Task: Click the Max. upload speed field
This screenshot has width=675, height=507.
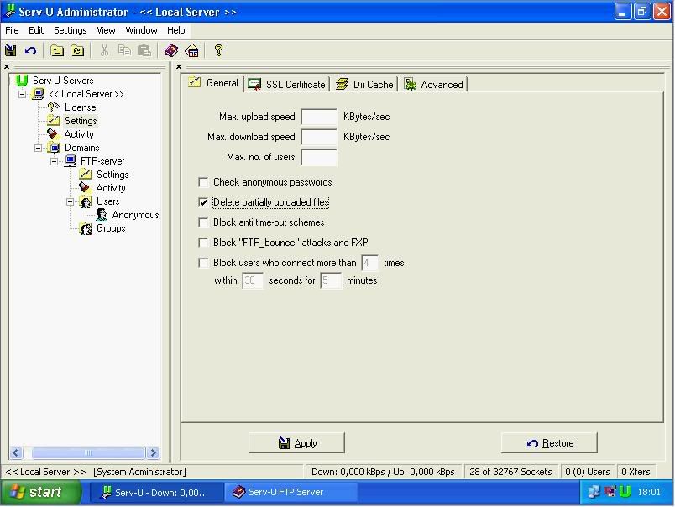Action: [x=319, y=117]
